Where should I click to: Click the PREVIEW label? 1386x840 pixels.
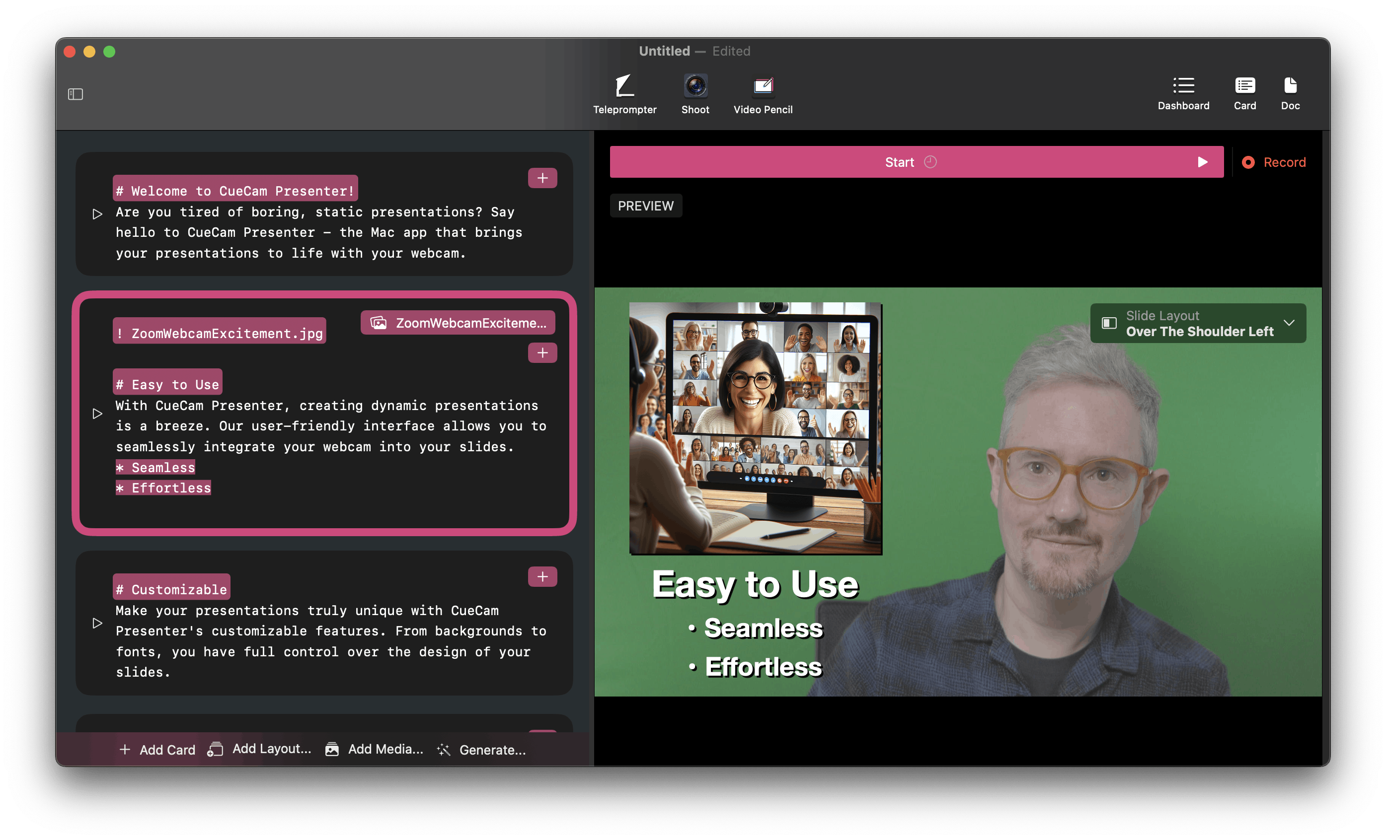pos(645,206)
